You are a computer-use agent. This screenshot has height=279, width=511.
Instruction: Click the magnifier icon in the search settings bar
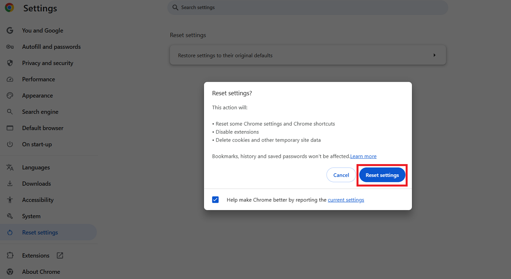click(175, 7)
